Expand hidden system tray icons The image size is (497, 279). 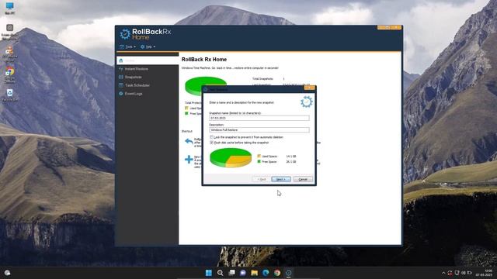coord(443,273)
